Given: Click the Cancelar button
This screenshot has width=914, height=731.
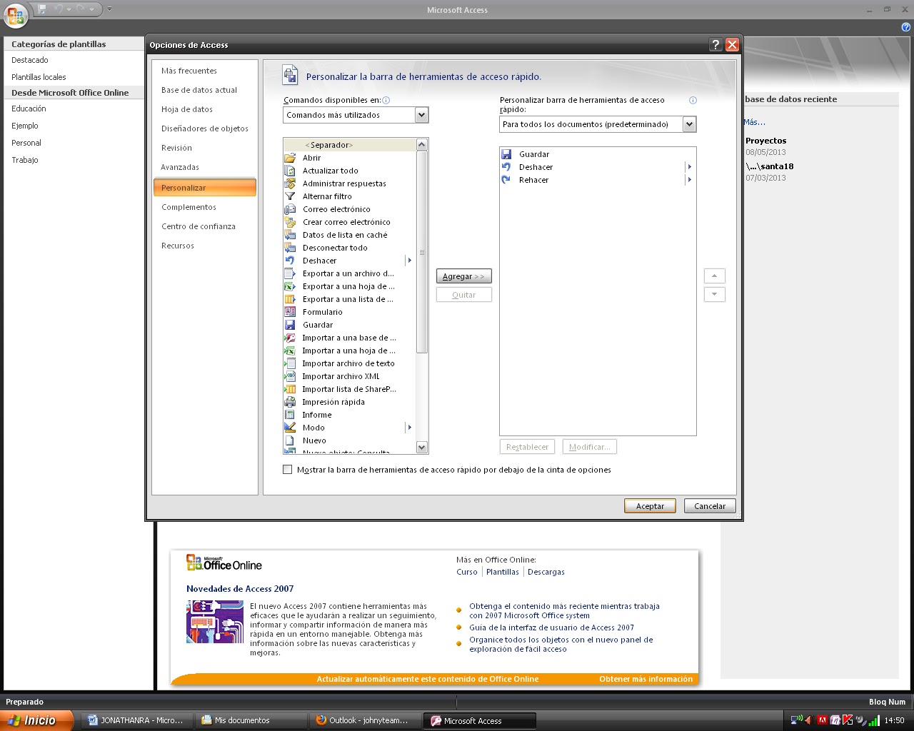Looking at the screenshot, I should pos(710,506).
